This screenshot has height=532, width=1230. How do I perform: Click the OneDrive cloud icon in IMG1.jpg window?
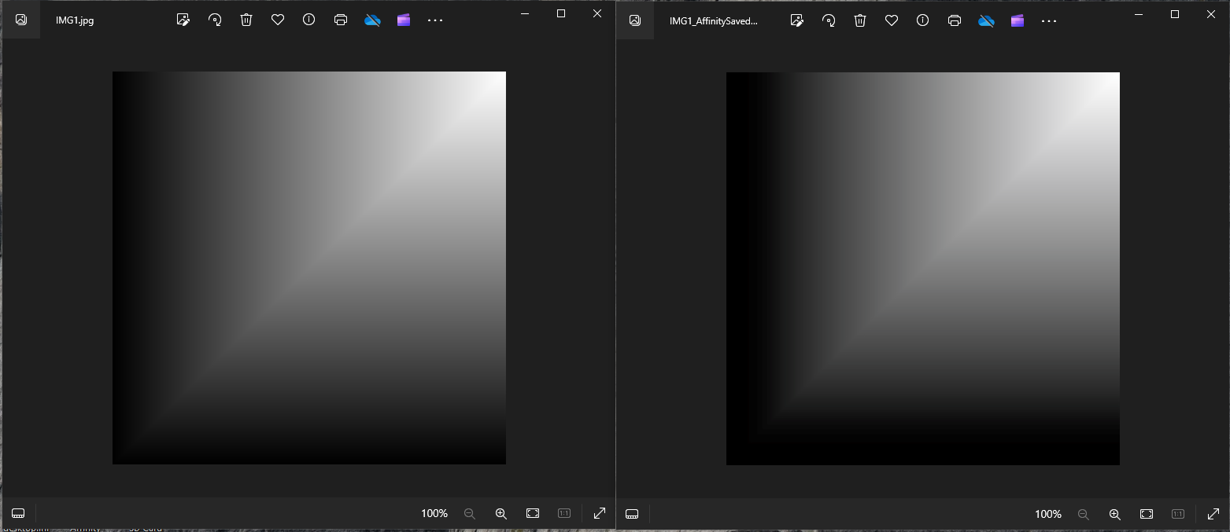pyautogui.click(x=372, y=20)
